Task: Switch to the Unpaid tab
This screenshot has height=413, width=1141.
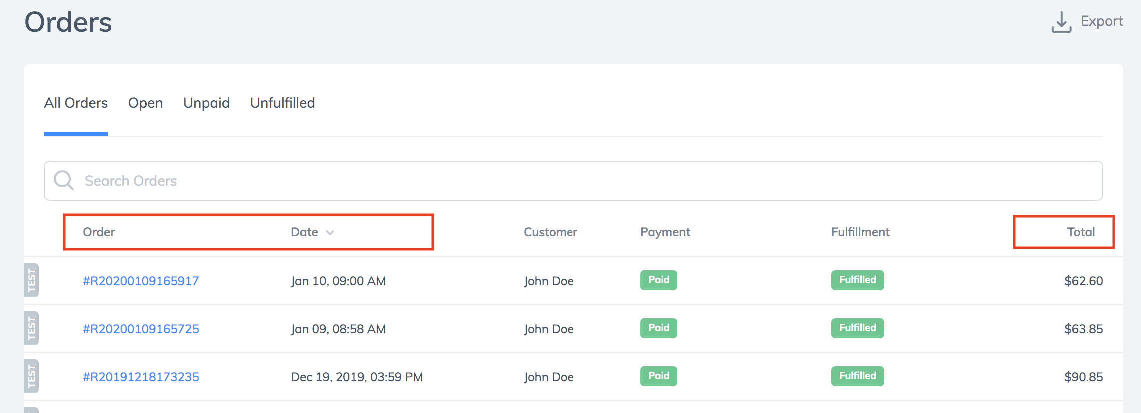Action: 206,103
